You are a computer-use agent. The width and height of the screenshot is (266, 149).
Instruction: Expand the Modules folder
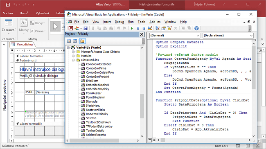pyautogui.click(x=73, y=56)
